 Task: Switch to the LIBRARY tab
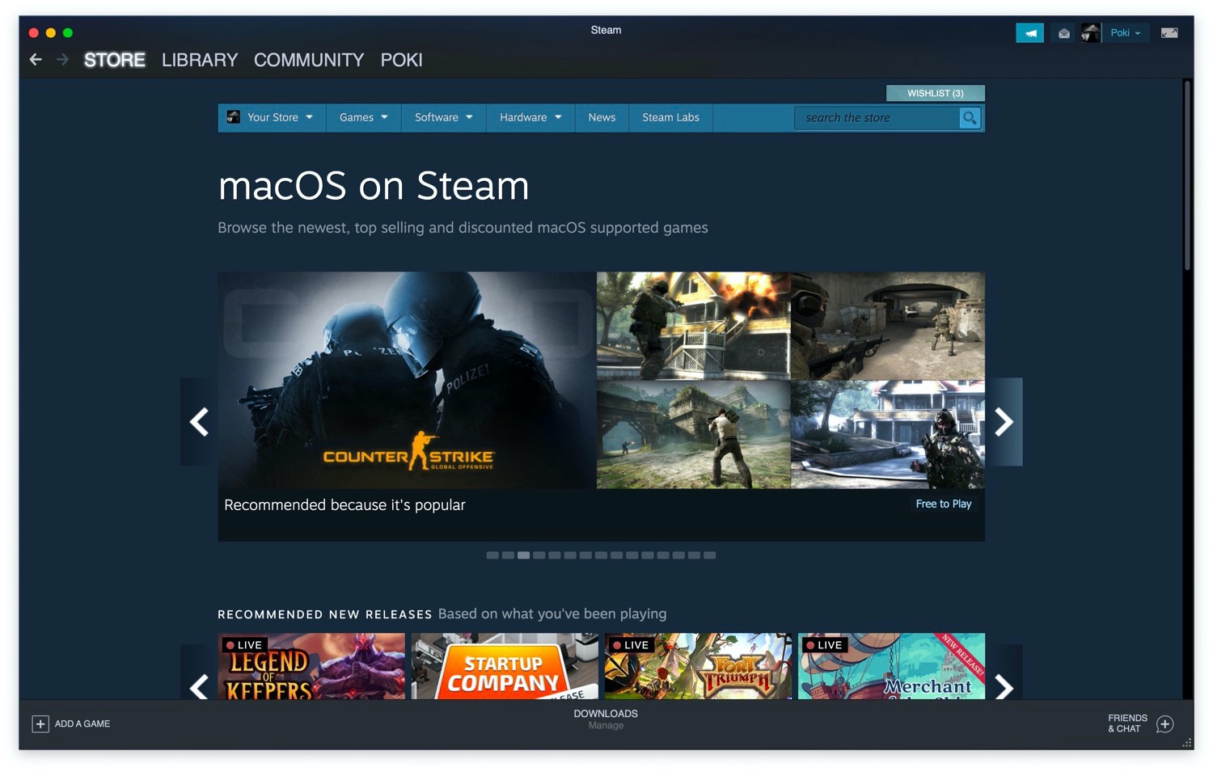coord(200,60)
